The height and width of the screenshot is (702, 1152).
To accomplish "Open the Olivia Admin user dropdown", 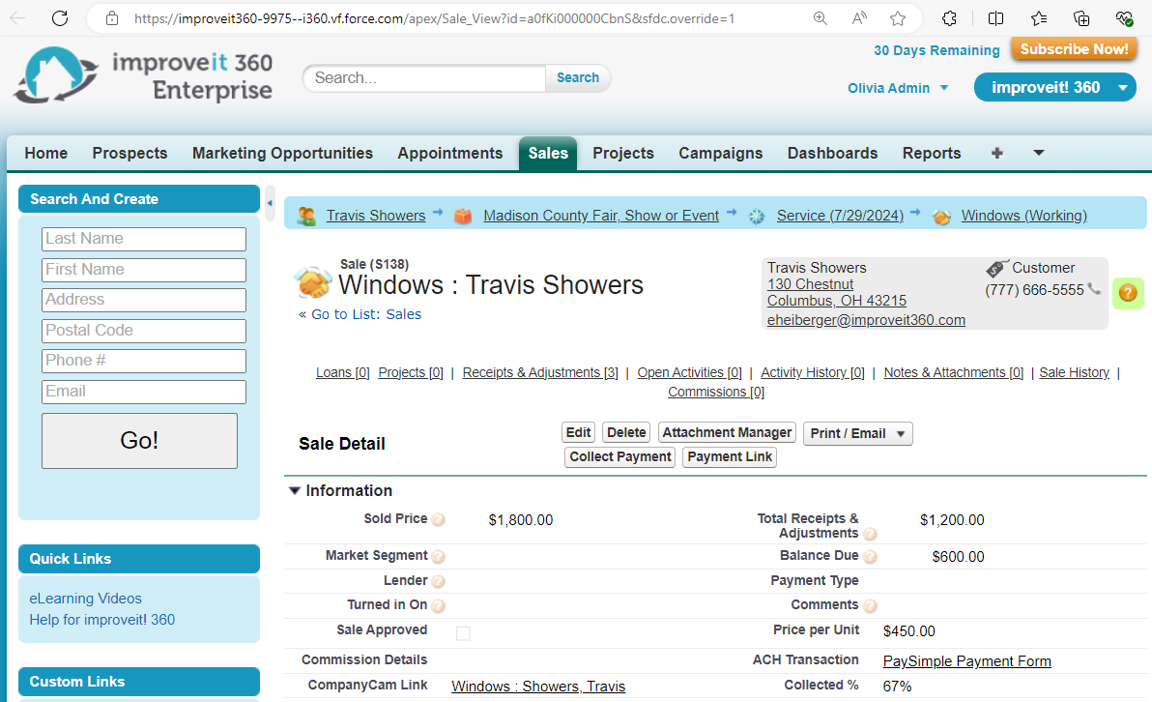I will (898, 88).
